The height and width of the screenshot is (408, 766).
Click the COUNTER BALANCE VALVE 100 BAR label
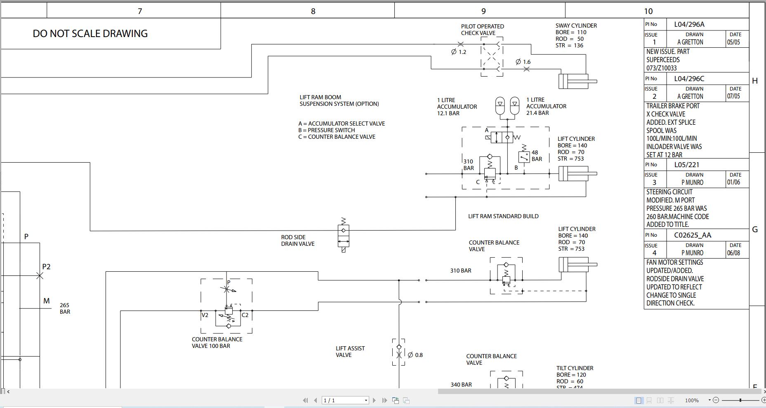(x=217, y=343)
